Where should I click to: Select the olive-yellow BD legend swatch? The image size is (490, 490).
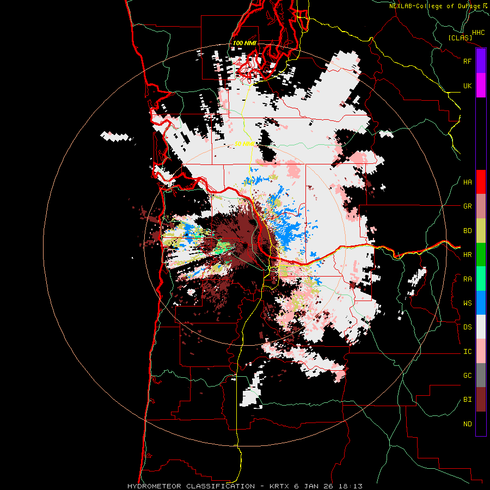(481, 231)
